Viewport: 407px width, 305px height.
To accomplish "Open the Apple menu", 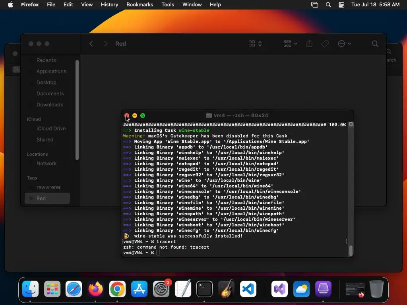I will point(10,4).
